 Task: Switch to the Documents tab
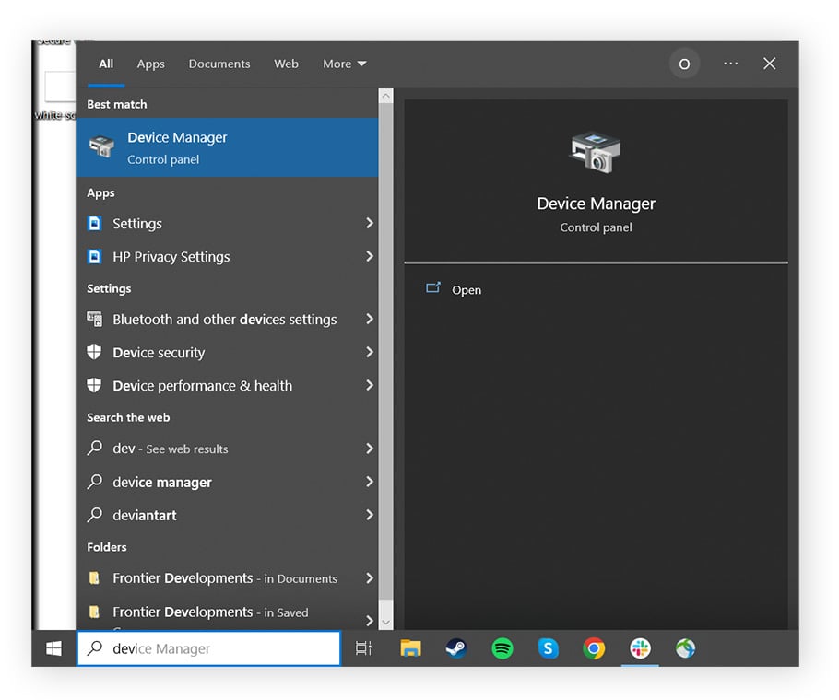pos(219,64)
